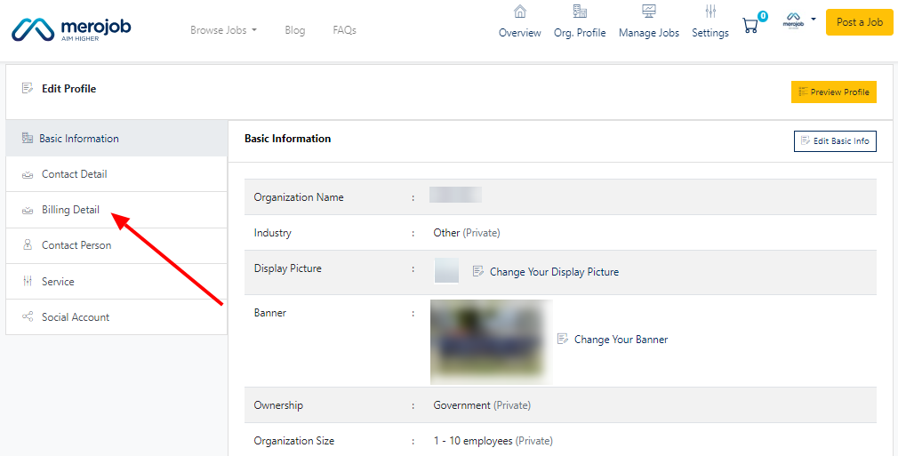Open the account avatar dropdown menu
The height and width of the screenshot is (456, 898).
[799, 21]
